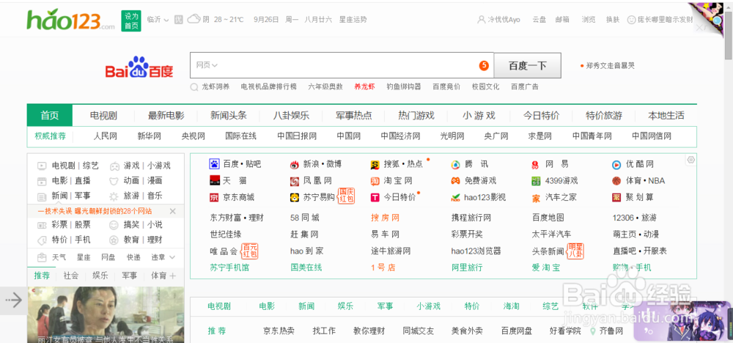
Task: Click the hao123 logo
Action: [70, 20]
